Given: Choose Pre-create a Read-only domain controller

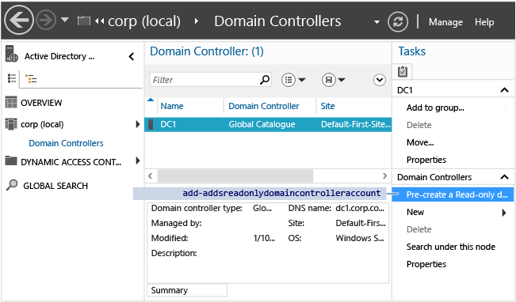Looking at the screenshot, I should pos(453,194).
